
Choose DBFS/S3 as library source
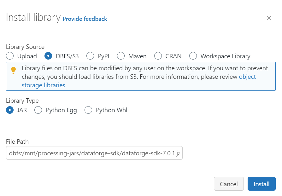pos(48,56)
